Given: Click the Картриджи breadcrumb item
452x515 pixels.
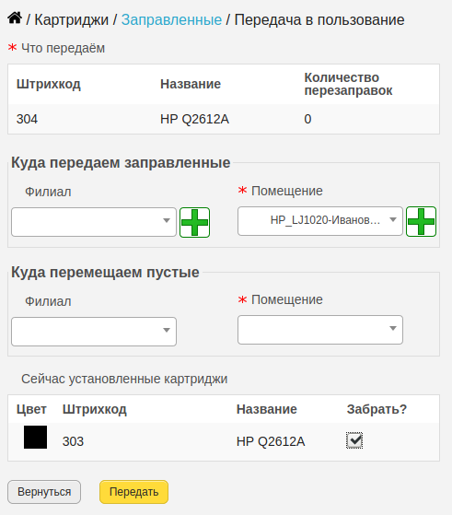Looking at the screenshot, I should point(72,19).
